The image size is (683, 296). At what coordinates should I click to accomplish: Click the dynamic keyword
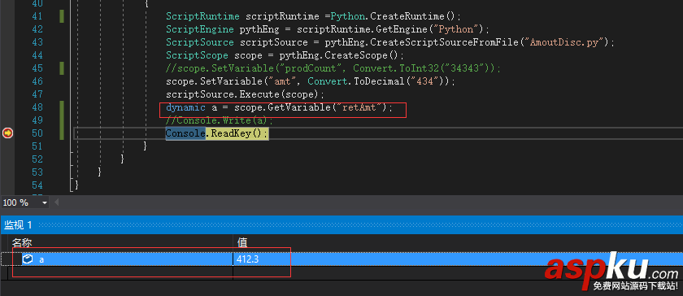(185, 107)
